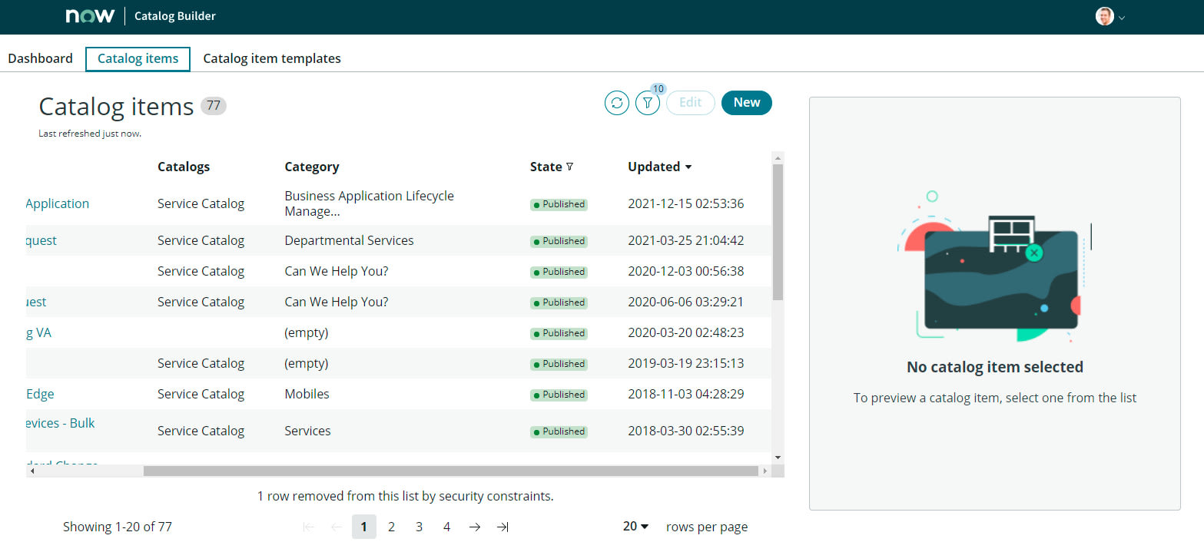The width and height of the screenshot is (1204, 542).
Task: Click the 'No catalog item selected' illustration
Action: point(994,267)
